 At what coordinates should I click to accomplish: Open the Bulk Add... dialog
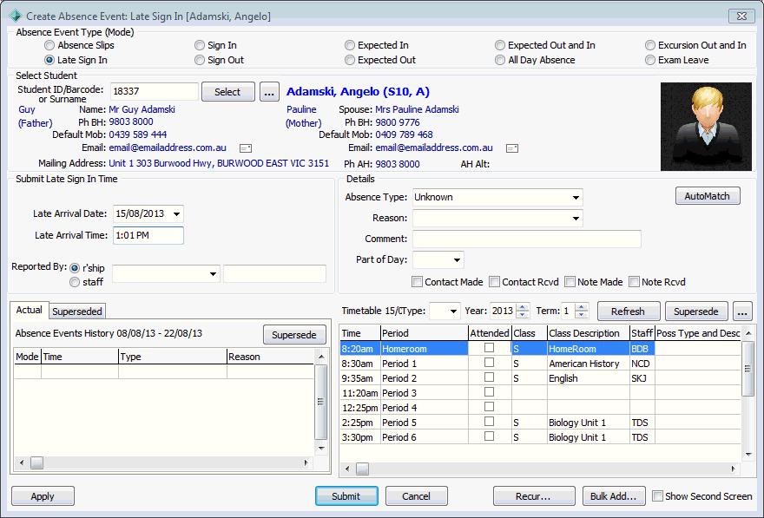[614, 496]
